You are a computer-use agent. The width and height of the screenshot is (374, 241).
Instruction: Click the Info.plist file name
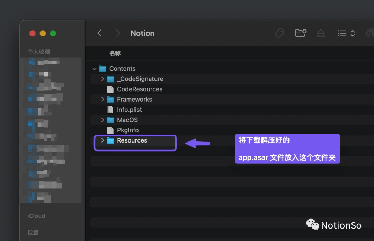click(x=129, y=110)
